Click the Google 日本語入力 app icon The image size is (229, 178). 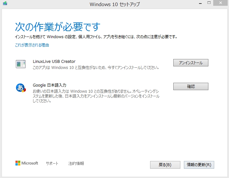tap(21, 88)
